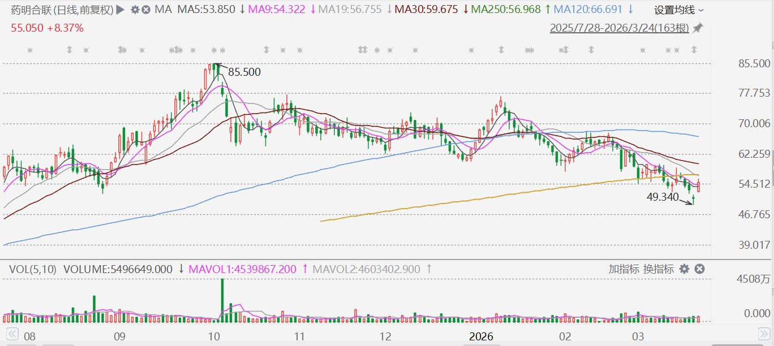Click the tallest volume bar in October
The image size is (774, 346).
coord(222,301)
